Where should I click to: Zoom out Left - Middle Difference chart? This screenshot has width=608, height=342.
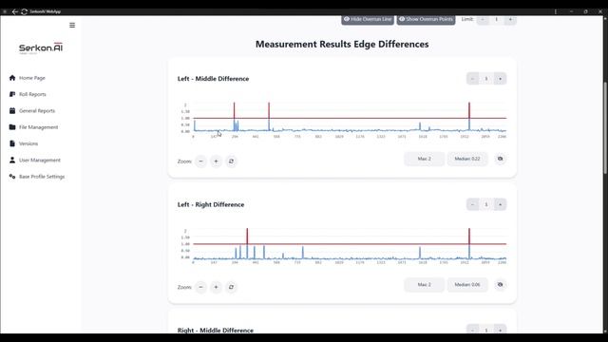point(200,161)
